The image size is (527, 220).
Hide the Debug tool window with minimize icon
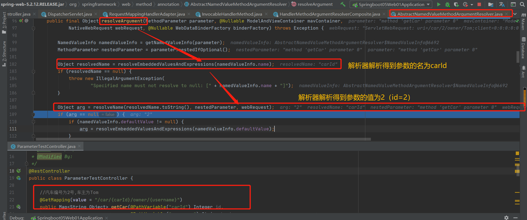515,218
